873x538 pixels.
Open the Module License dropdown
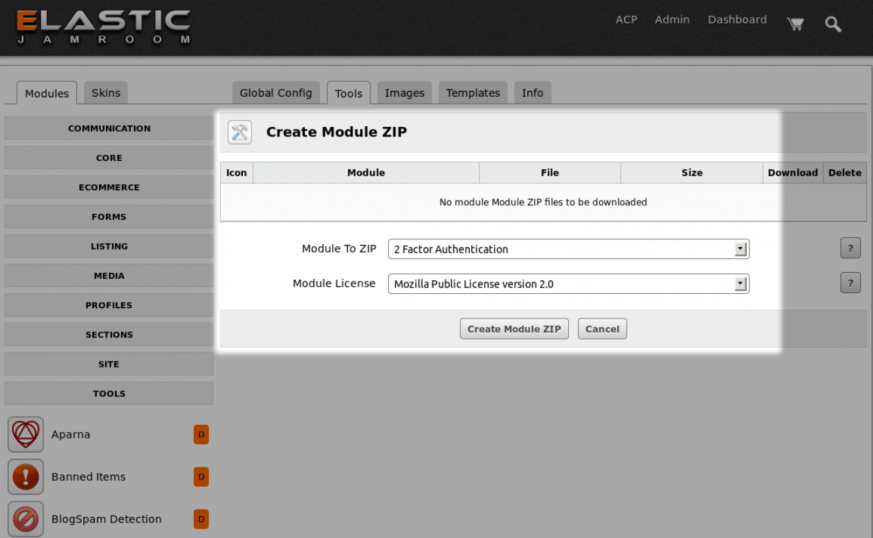pyautogui.click(x=568, y=284)
